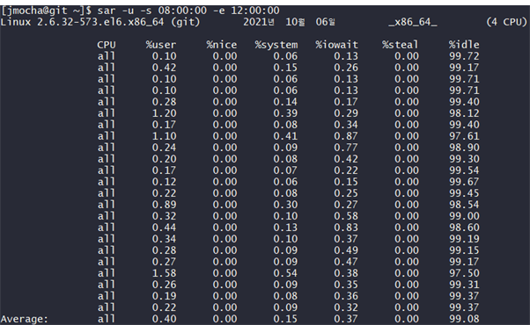Image resolution: width=530 pixels, height=325 pixels.
Task: Select the %idle value 99.30
Action: pos(464,159)
